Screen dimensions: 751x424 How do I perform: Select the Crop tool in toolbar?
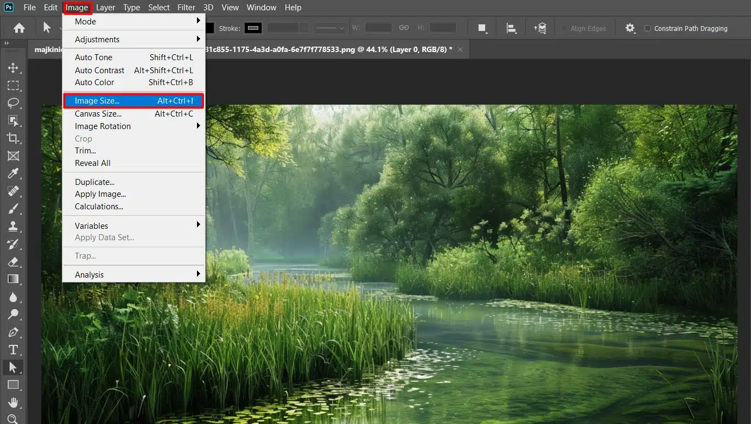[13, 138]
